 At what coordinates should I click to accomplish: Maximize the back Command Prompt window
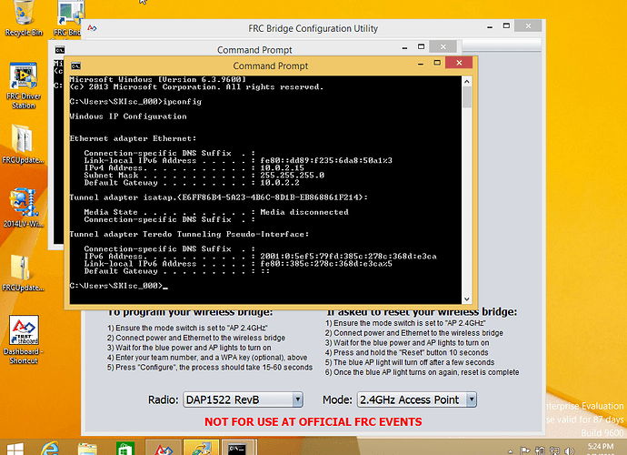421,46
